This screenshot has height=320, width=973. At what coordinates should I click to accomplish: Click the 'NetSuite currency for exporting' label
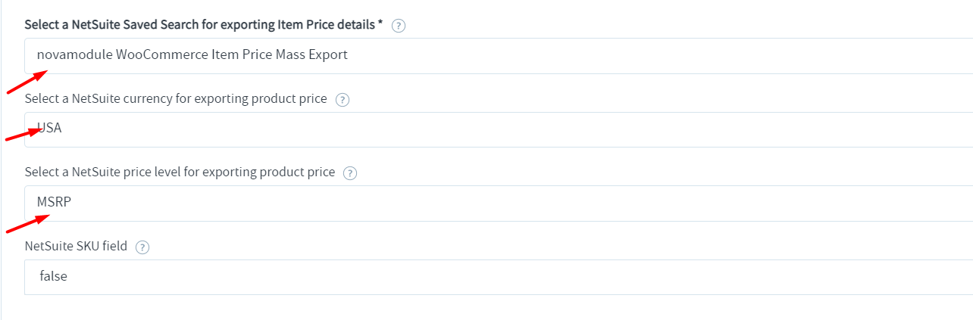pos(176,99)
